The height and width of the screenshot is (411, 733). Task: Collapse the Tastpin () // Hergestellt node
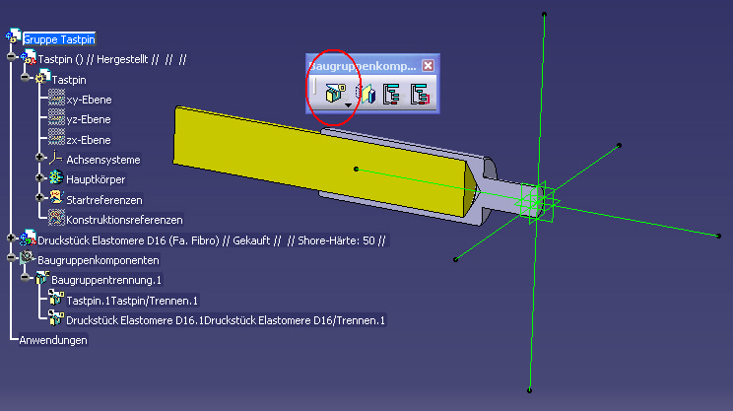click(x=11, y=56)
